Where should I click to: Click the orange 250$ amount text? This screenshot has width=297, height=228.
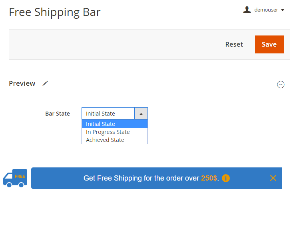tap(209, 178)
